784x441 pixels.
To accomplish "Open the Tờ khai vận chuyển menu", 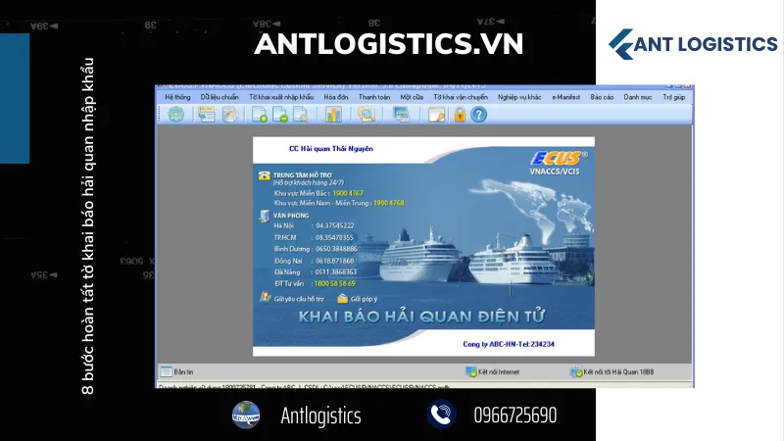I will 460,97.
